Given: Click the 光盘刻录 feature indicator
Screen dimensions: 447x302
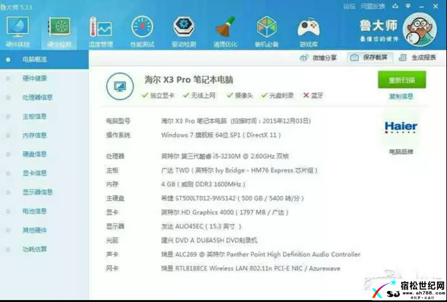Looking at the screenshot, I should (278, 96).
